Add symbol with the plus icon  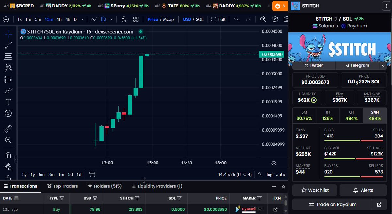point(6,19)
